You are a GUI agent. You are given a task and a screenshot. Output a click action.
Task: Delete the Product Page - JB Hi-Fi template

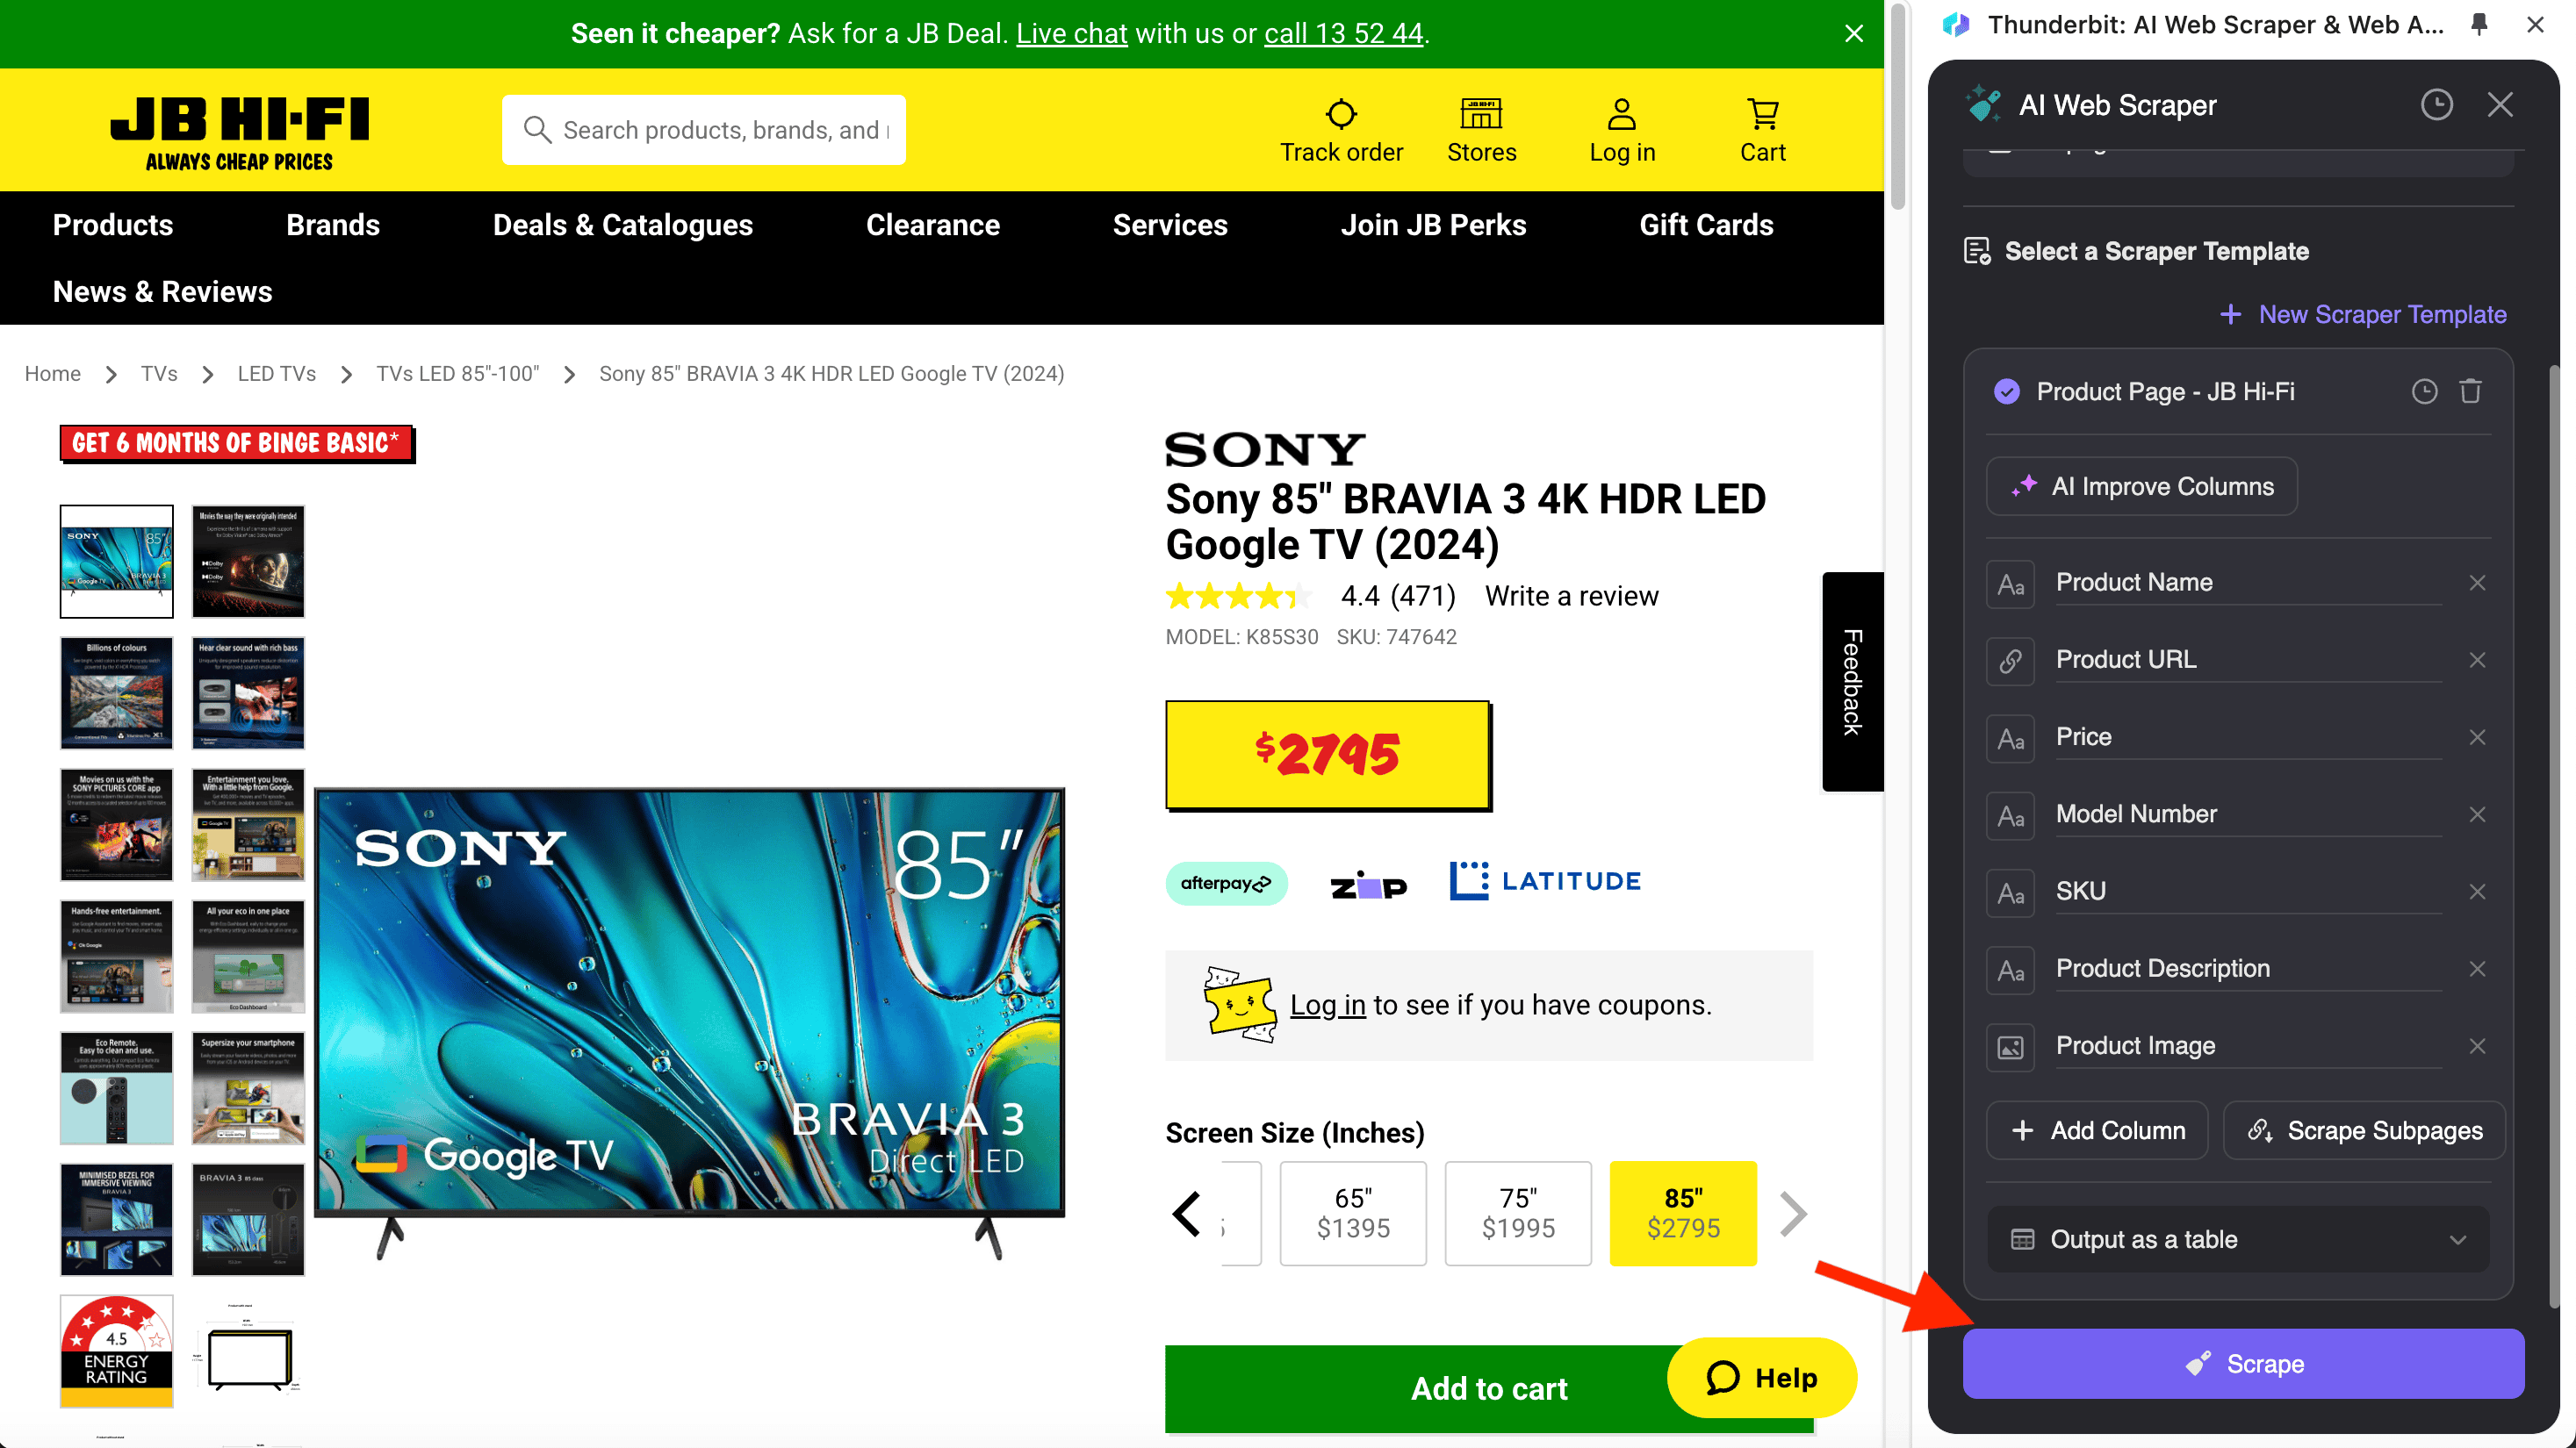point(2470,391)
